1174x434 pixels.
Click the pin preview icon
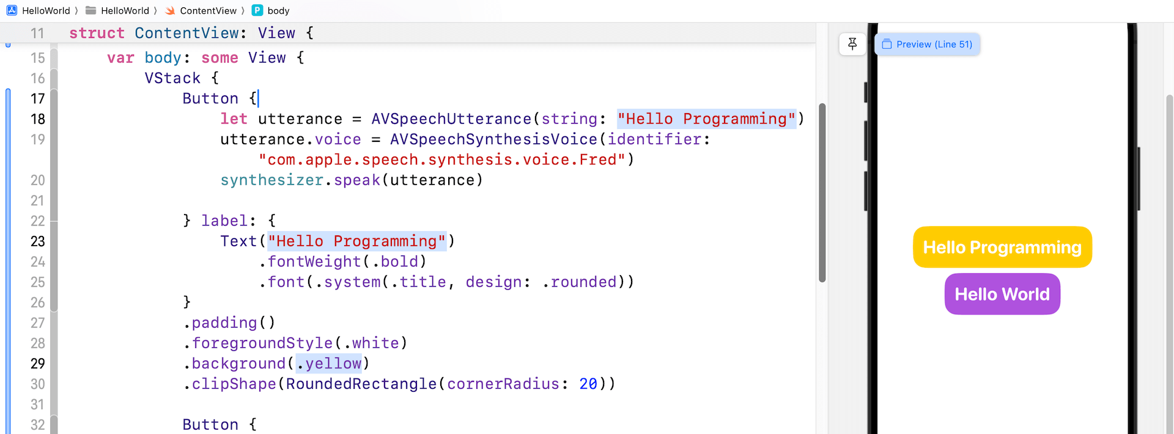[852, 44]
